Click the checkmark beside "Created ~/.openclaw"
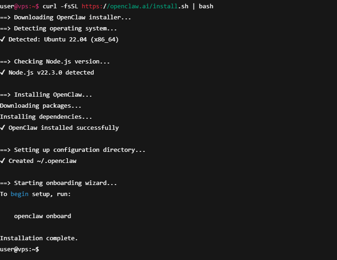The image size is (337, 260). pyautogui.click(x=3, y=161)
